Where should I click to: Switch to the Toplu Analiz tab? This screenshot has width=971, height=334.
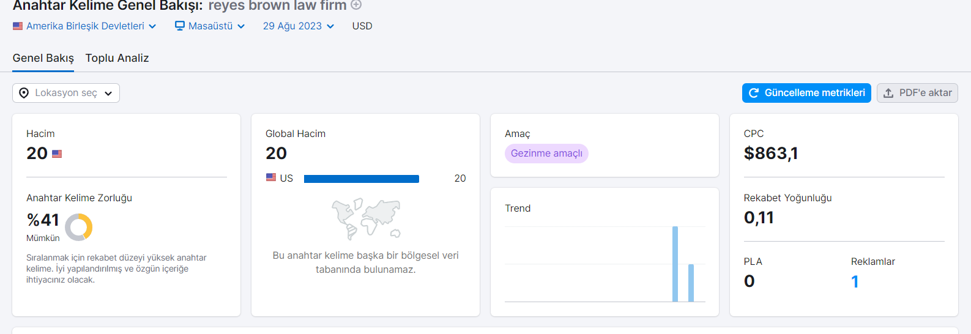pos(117,58)
